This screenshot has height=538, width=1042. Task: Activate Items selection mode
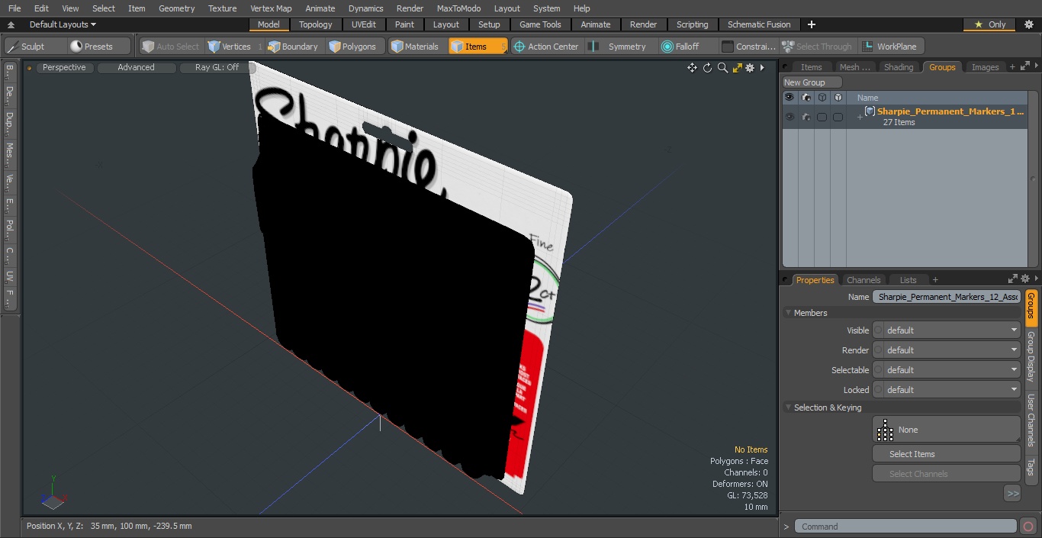[x=478, y=47]
